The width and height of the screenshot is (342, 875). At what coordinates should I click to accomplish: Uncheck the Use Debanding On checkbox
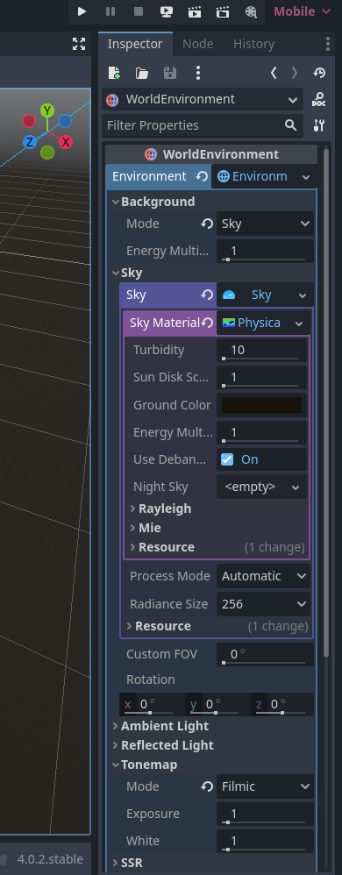click(x=226, y=459)
